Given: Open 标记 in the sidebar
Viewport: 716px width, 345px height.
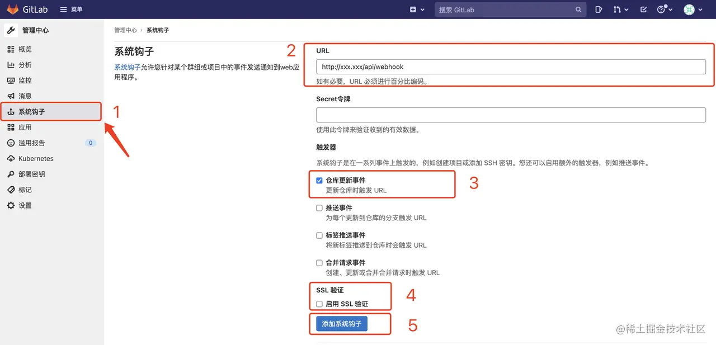Looking at the screenshot, I should [x=52, y=190].
